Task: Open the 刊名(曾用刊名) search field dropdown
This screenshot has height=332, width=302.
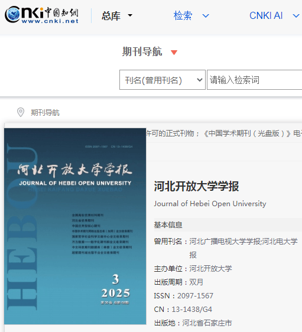Action: tap(163, 80)
